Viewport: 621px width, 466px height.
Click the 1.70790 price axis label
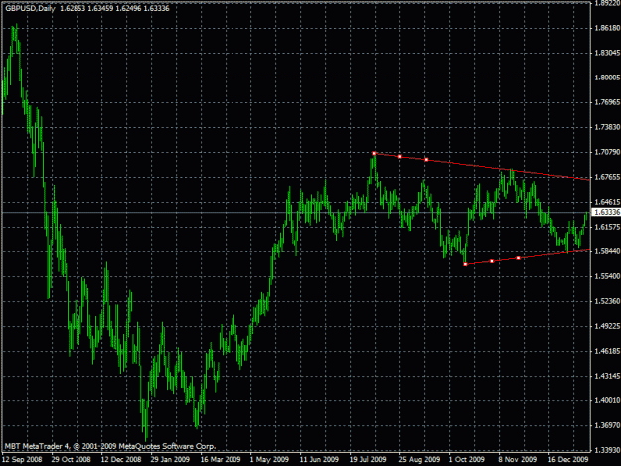pos(607,152)
